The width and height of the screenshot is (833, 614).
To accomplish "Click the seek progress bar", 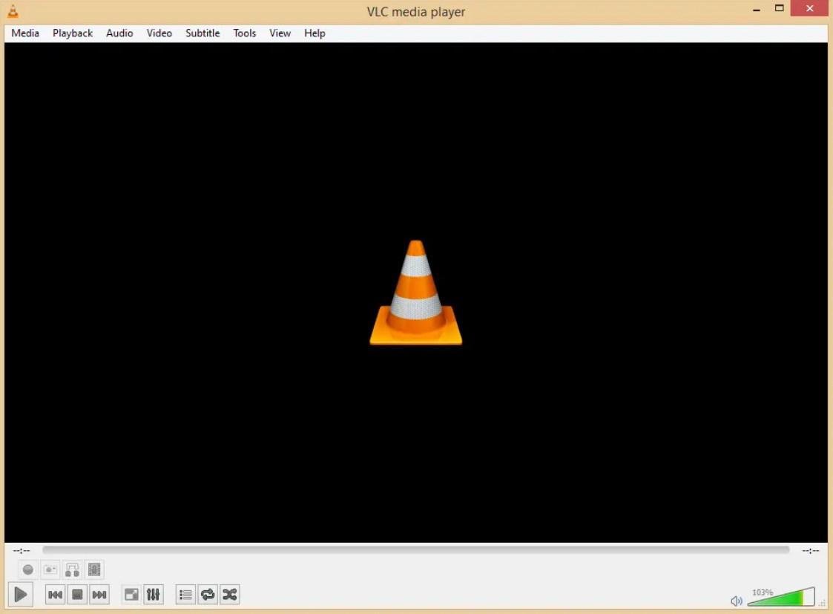I will 415,549.
